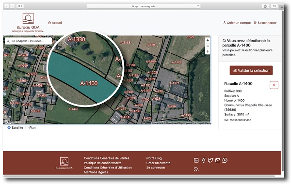
Task: Open the browser share icon
Action: [x=265, y=6]
